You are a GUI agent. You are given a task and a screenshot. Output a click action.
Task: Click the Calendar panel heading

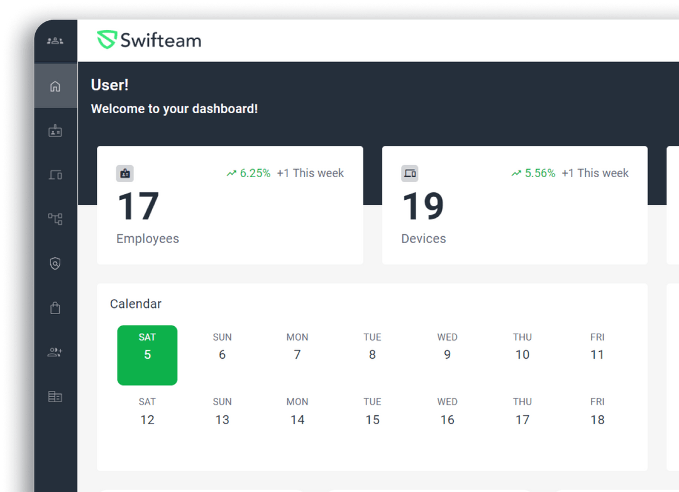click(x=136, y=303)
